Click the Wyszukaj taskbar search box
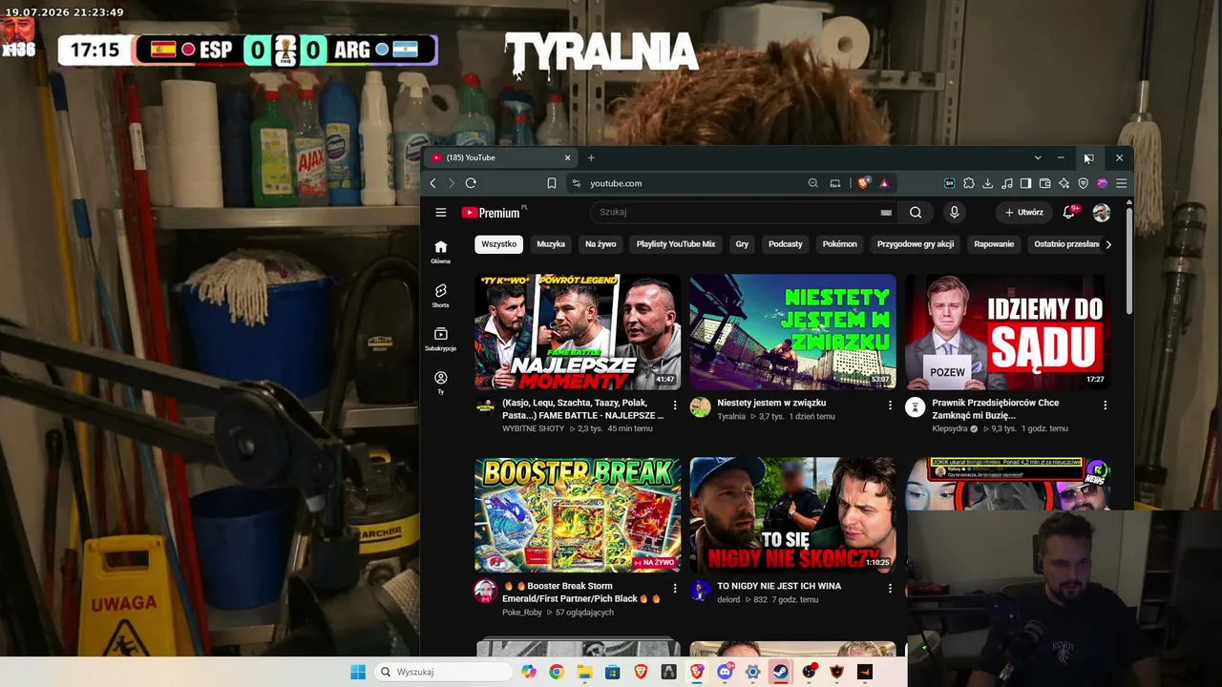1222x687 pixels. tap(442, 672)
